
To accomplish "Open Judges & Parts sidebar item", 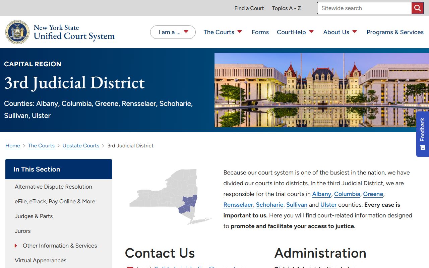I will point(34,216).
